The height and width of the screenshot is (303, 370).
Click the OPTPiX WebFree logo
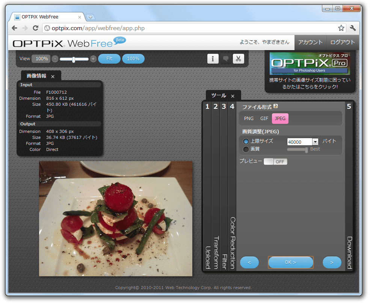tap(69, 43)
